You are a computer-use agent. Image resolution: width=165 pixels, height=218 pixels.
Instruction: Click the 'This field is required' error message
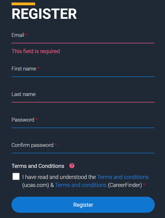[x=36, y=51]
